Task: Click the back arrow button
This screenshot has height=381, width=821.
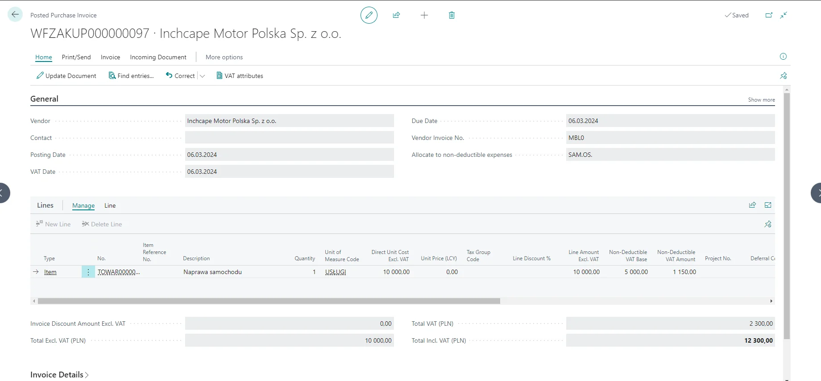Action: [x=15, y=15]
